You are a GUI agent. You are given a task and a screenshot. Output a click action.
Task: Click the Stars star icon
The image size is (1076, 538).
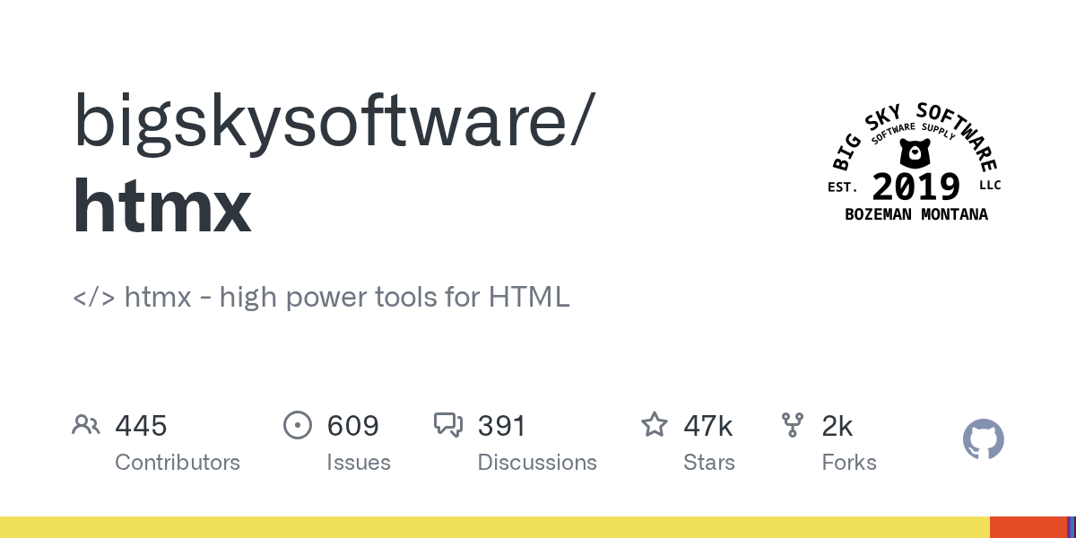pos(655,424)
